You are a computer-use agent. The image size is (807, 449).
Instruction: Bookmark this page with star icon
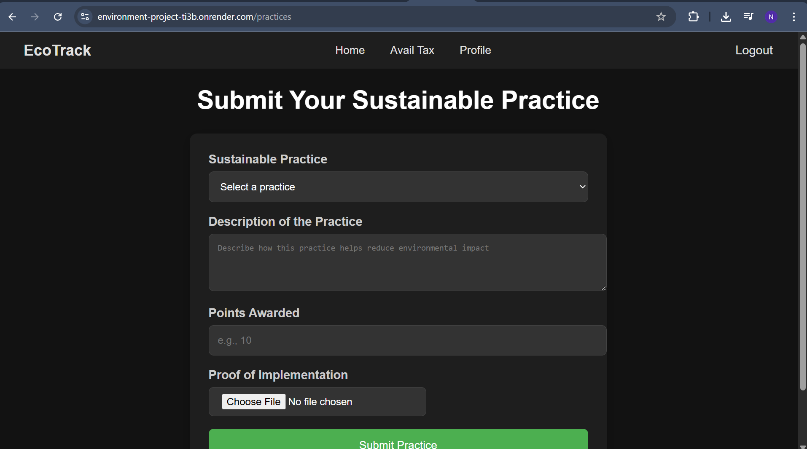click(661, 17)
